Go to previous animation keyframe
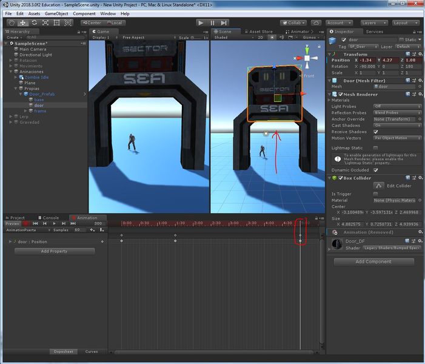This screenshot has height=364, width=425. [x=45, y=223]
